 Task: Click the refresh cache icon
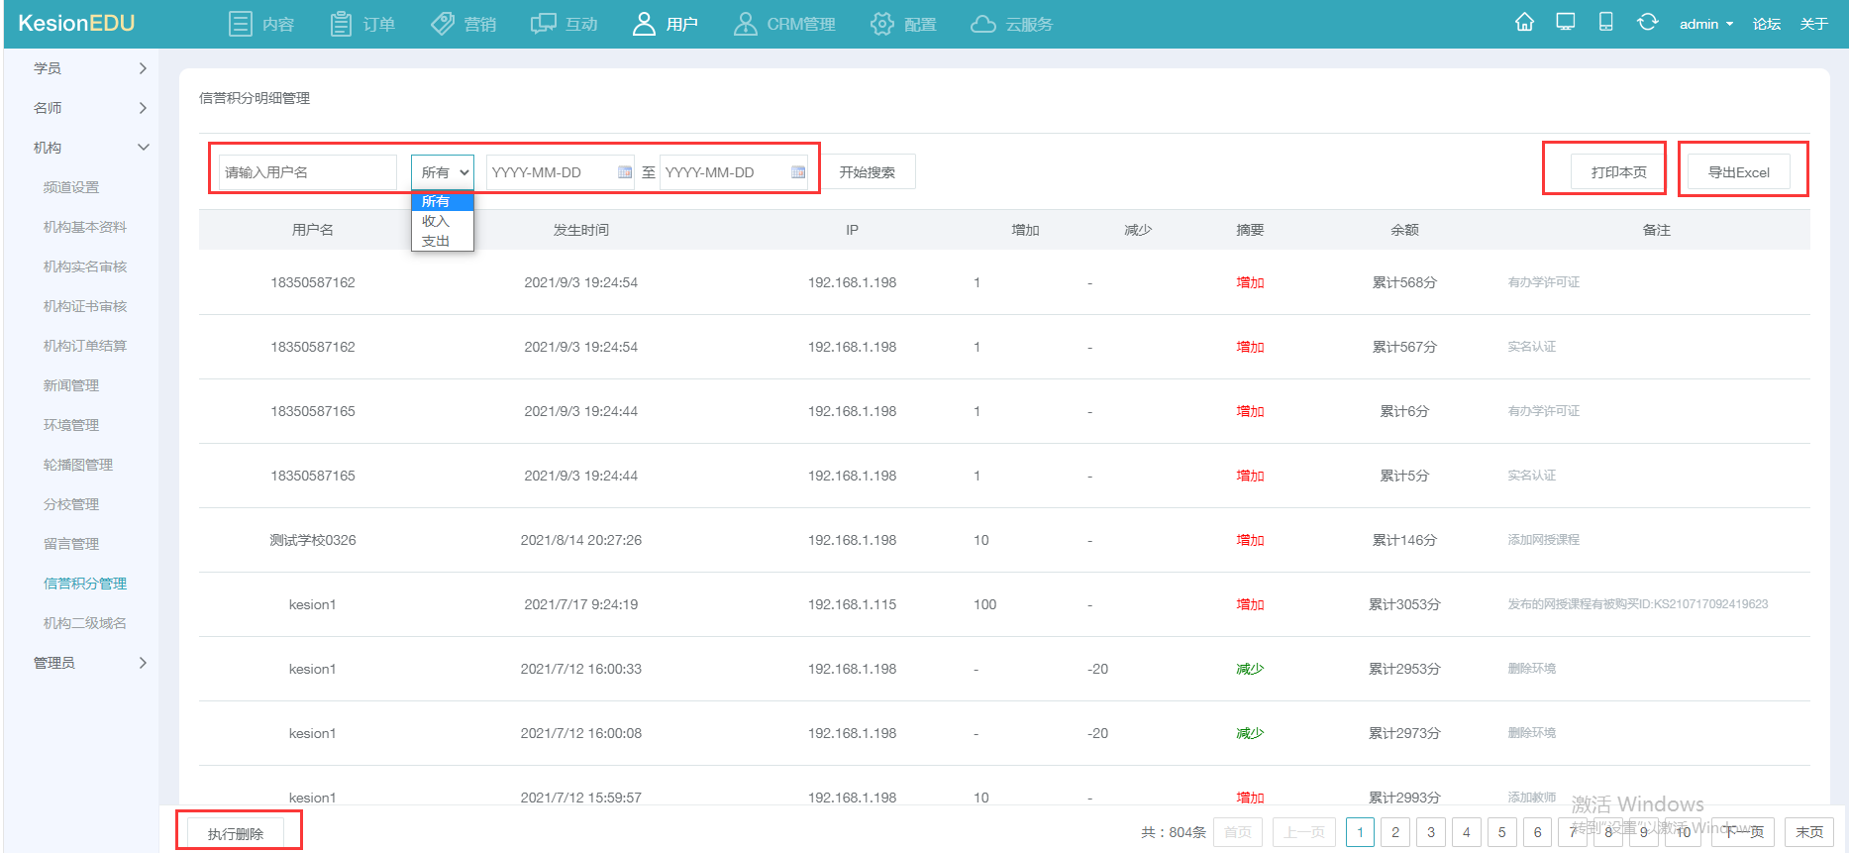click(1647, 23)
